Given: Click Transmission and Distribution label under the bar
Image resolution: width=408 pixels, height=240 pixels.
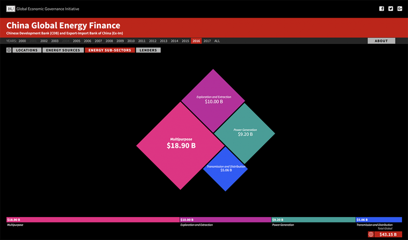Looking at the screenshot, I should point(375,225).
